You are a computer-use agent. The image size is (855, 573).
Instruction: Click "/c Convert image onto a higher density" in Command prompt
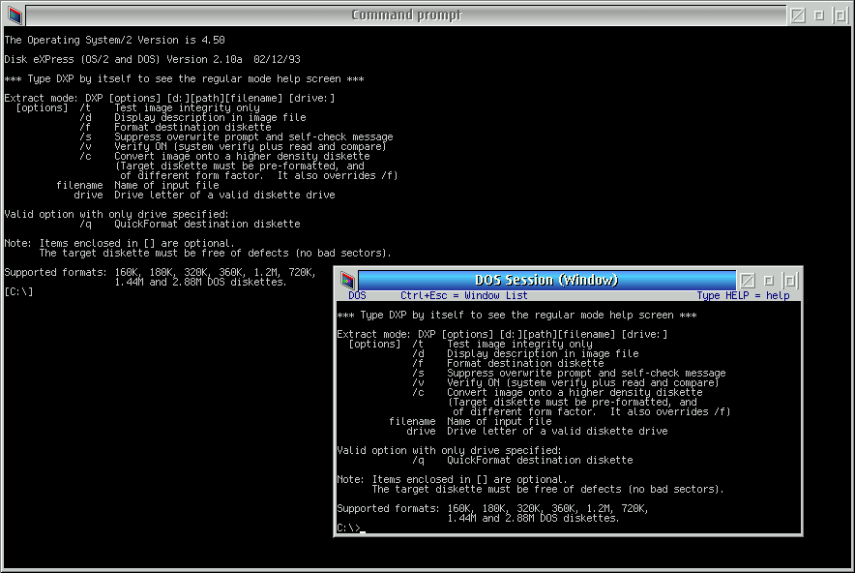click(x=224, y=156)
